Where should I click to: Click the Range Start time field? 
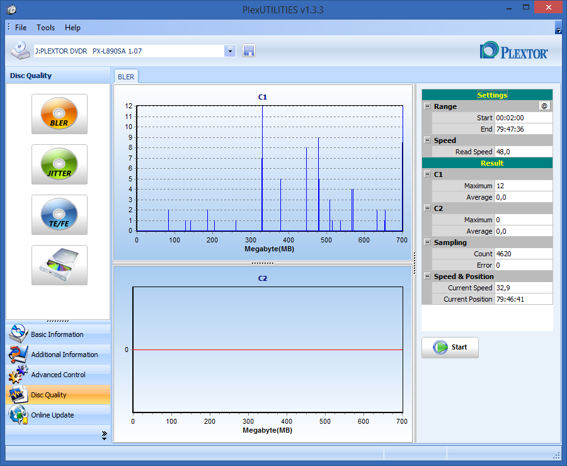tap(524, 118)
